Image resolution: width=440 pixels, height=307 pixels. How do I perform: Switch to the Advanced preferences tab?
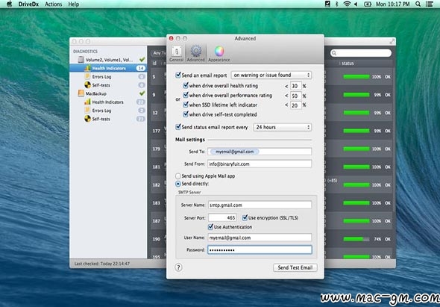[195, 54]
